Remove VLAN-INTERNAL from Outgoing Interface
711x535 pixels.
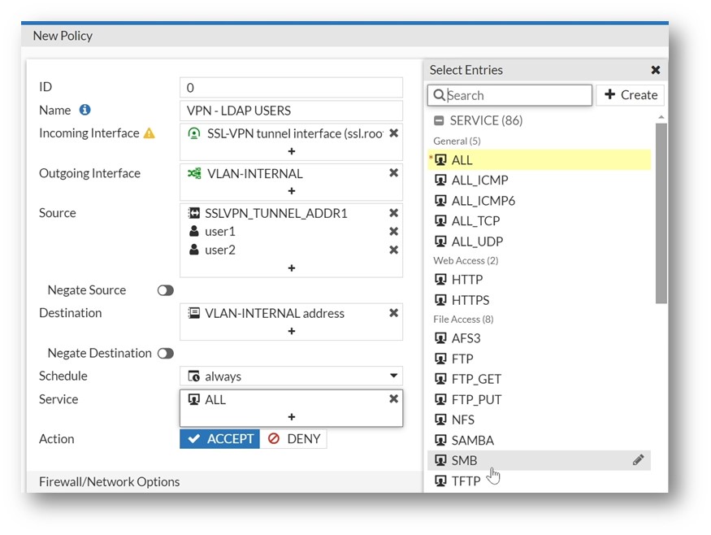click(393, 173)
